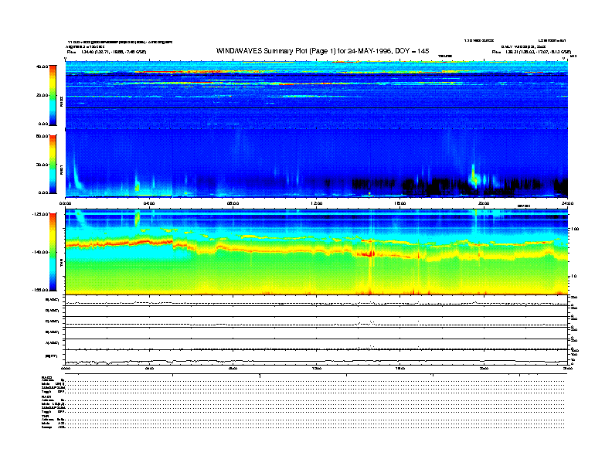This screenshot has height=473, width=612.
Task: Click the RAD1 vertical axis label
Action: pyautogui.click(x=61, y=170)
